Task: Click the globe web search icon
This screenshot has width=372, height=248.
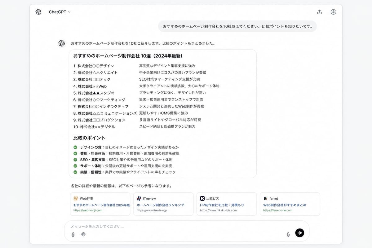Action: (83, 234)
